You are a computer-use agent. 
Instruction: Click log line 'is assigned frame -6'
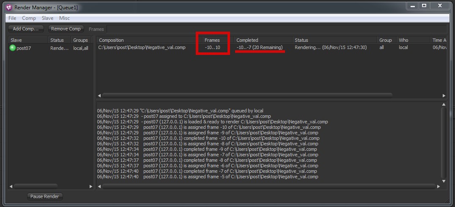pyautogui.click(x=208, y=166)
